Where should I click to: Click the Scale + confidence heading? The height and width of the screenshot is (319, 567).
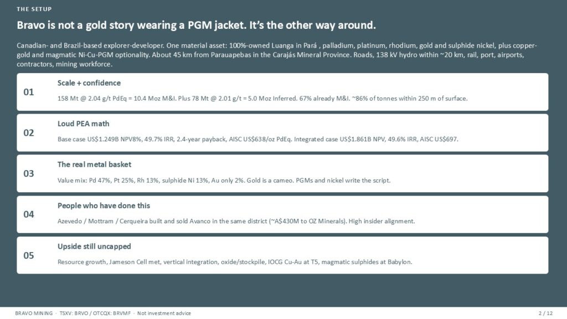[89, 83]
